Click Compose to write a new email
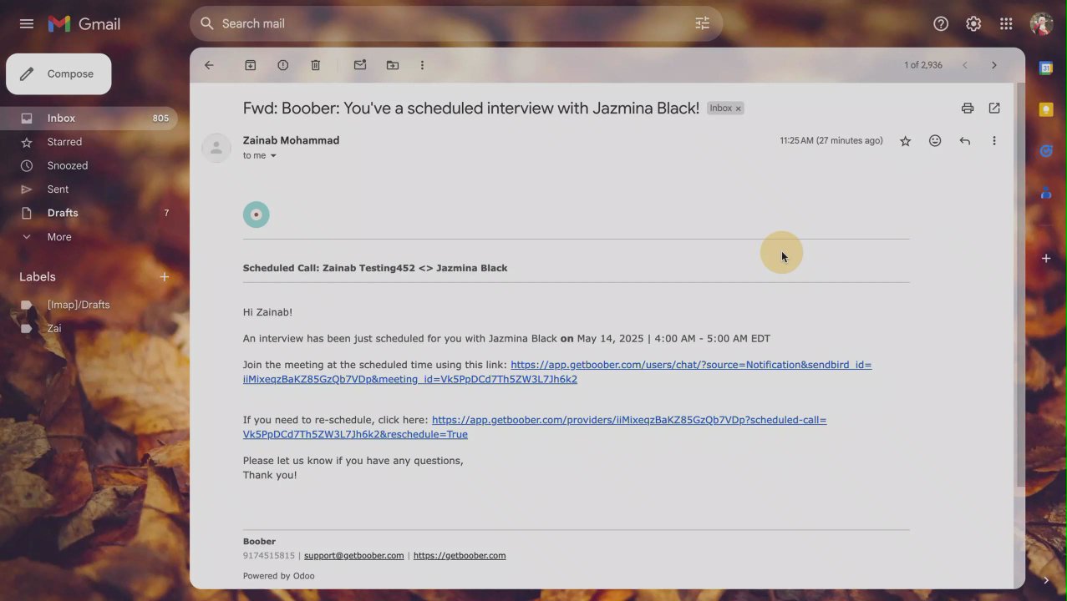This screenshot has width=1067, height=601. click(x=58, y=73)
